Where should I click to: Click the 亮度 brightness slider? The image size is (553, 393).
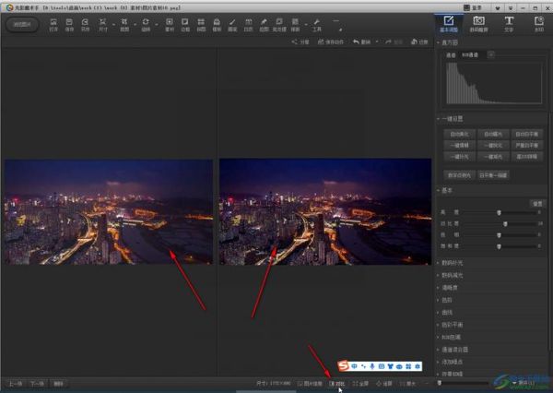(x=499, y=213)
